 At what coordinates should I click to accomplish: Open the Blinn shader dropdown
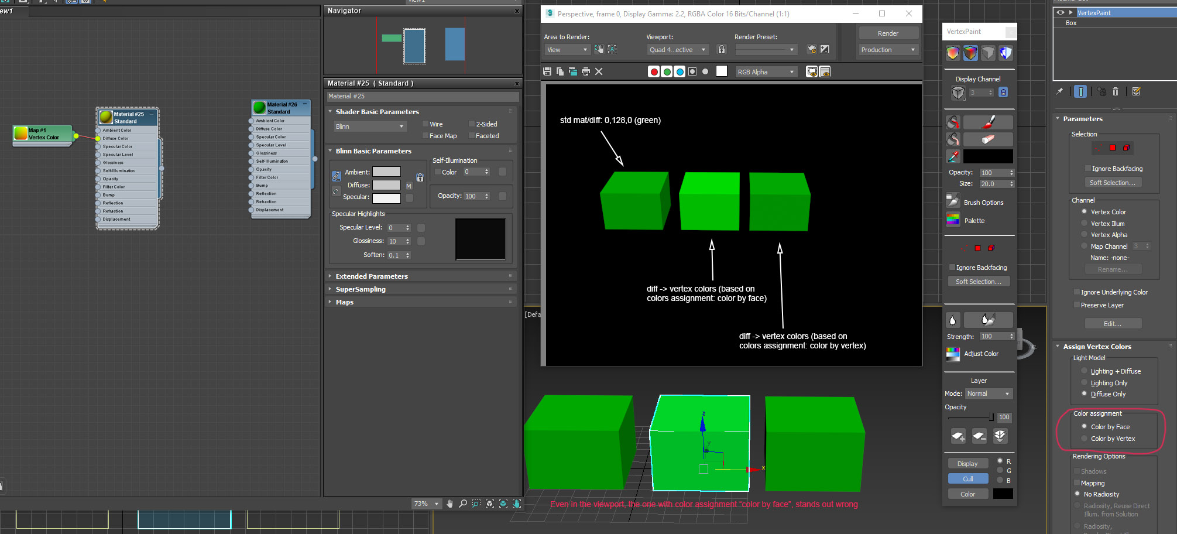click(370, 126)
